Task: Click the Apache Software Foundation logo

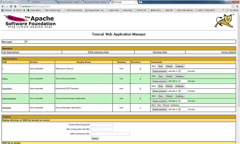Action: [30, 21]
